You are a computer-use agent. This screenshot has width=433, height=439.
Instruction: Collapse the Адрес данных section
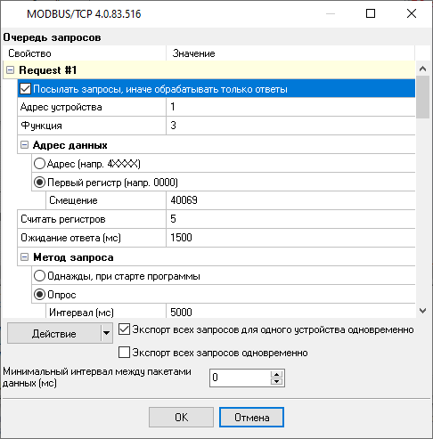24,145
